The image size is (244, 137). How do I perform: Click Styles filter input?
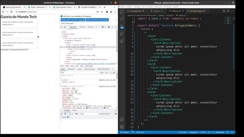point(79,73)
